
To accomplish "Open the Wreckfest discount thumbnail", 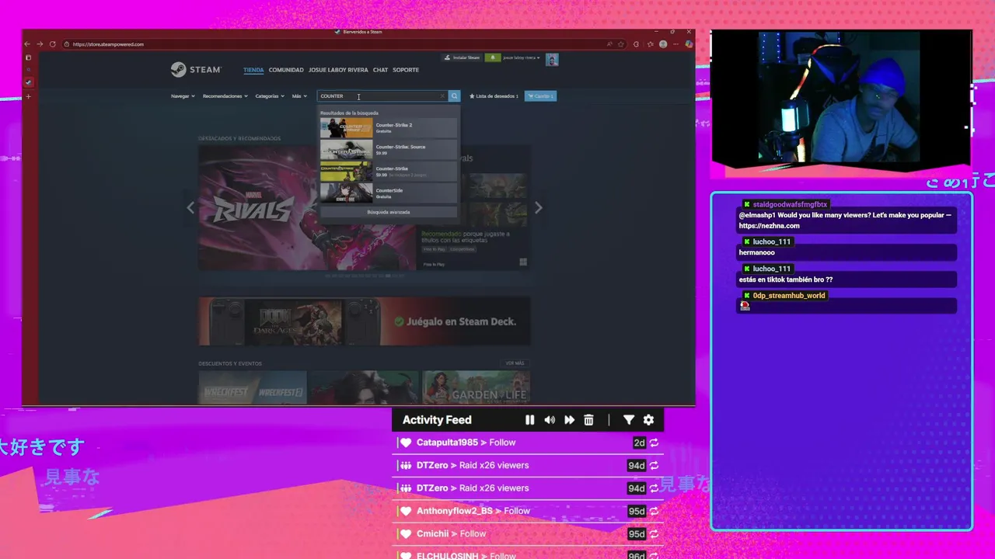I will (253, 387).
